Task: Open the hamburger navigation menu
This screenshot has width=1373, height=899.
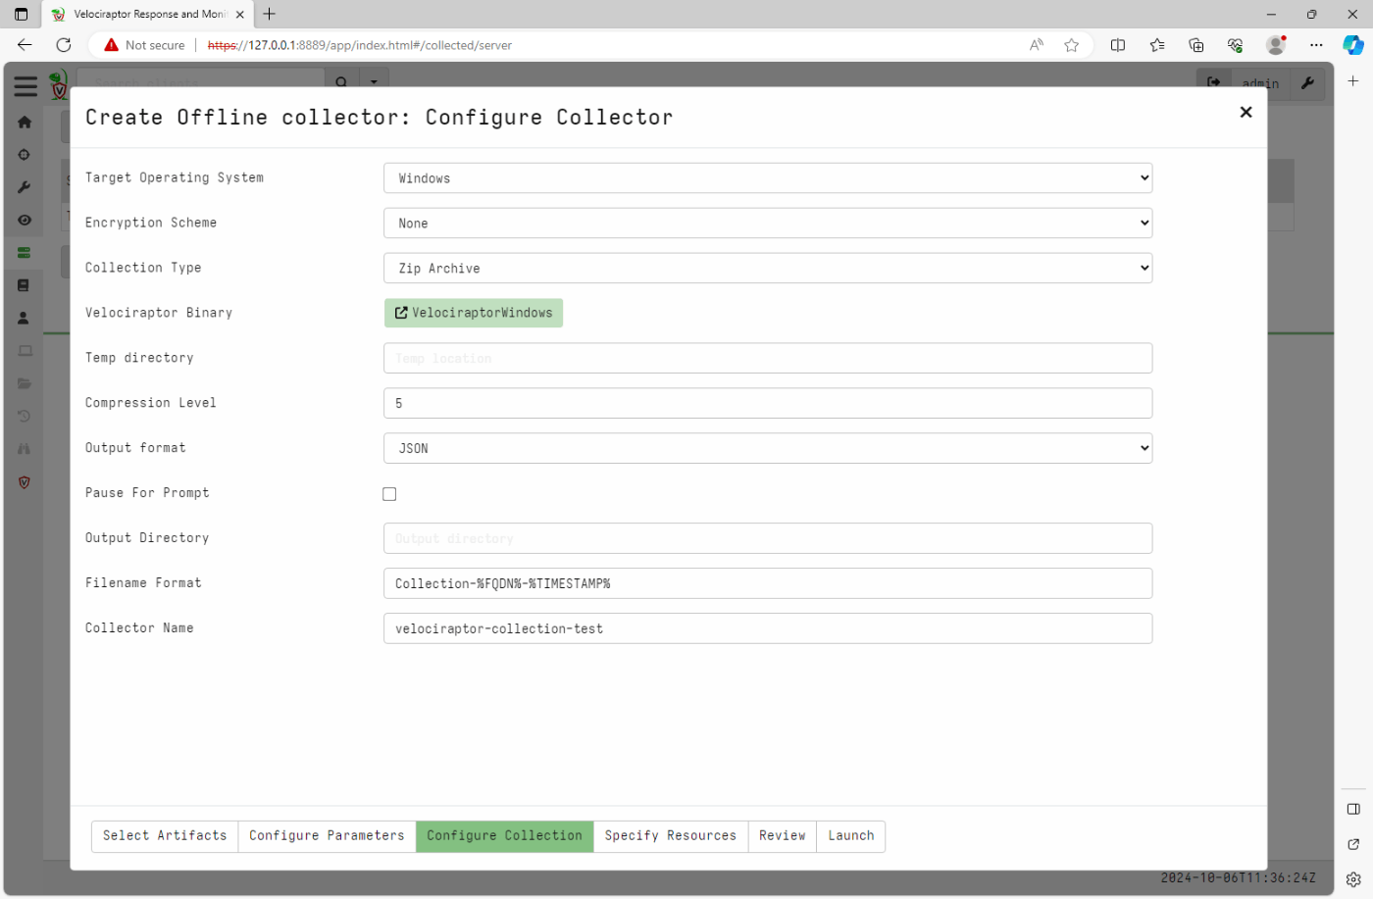Action: [x=25, y=86]
